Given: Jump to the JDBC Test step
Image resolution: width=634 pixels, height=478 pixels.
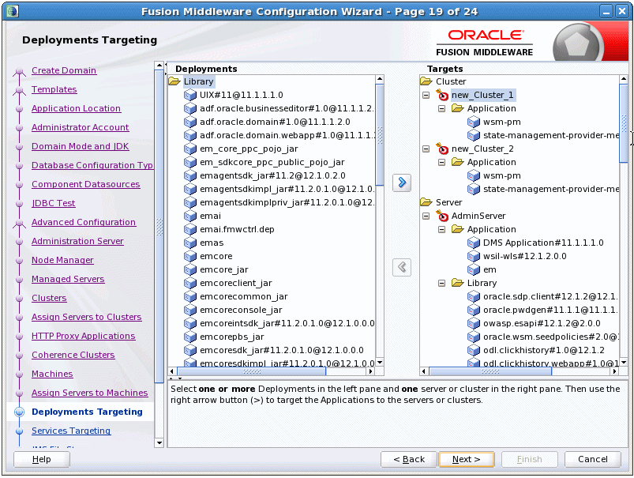Looking at the screenshot, I should coord(54,203).
